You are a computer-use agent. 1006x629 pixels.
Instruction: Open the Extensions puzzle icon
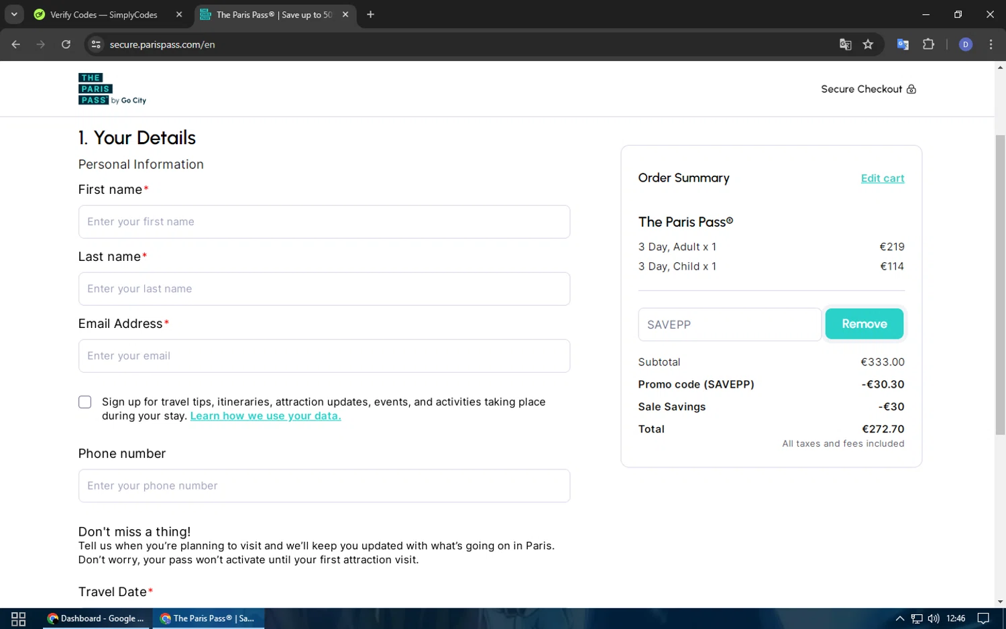click(928, 44)
